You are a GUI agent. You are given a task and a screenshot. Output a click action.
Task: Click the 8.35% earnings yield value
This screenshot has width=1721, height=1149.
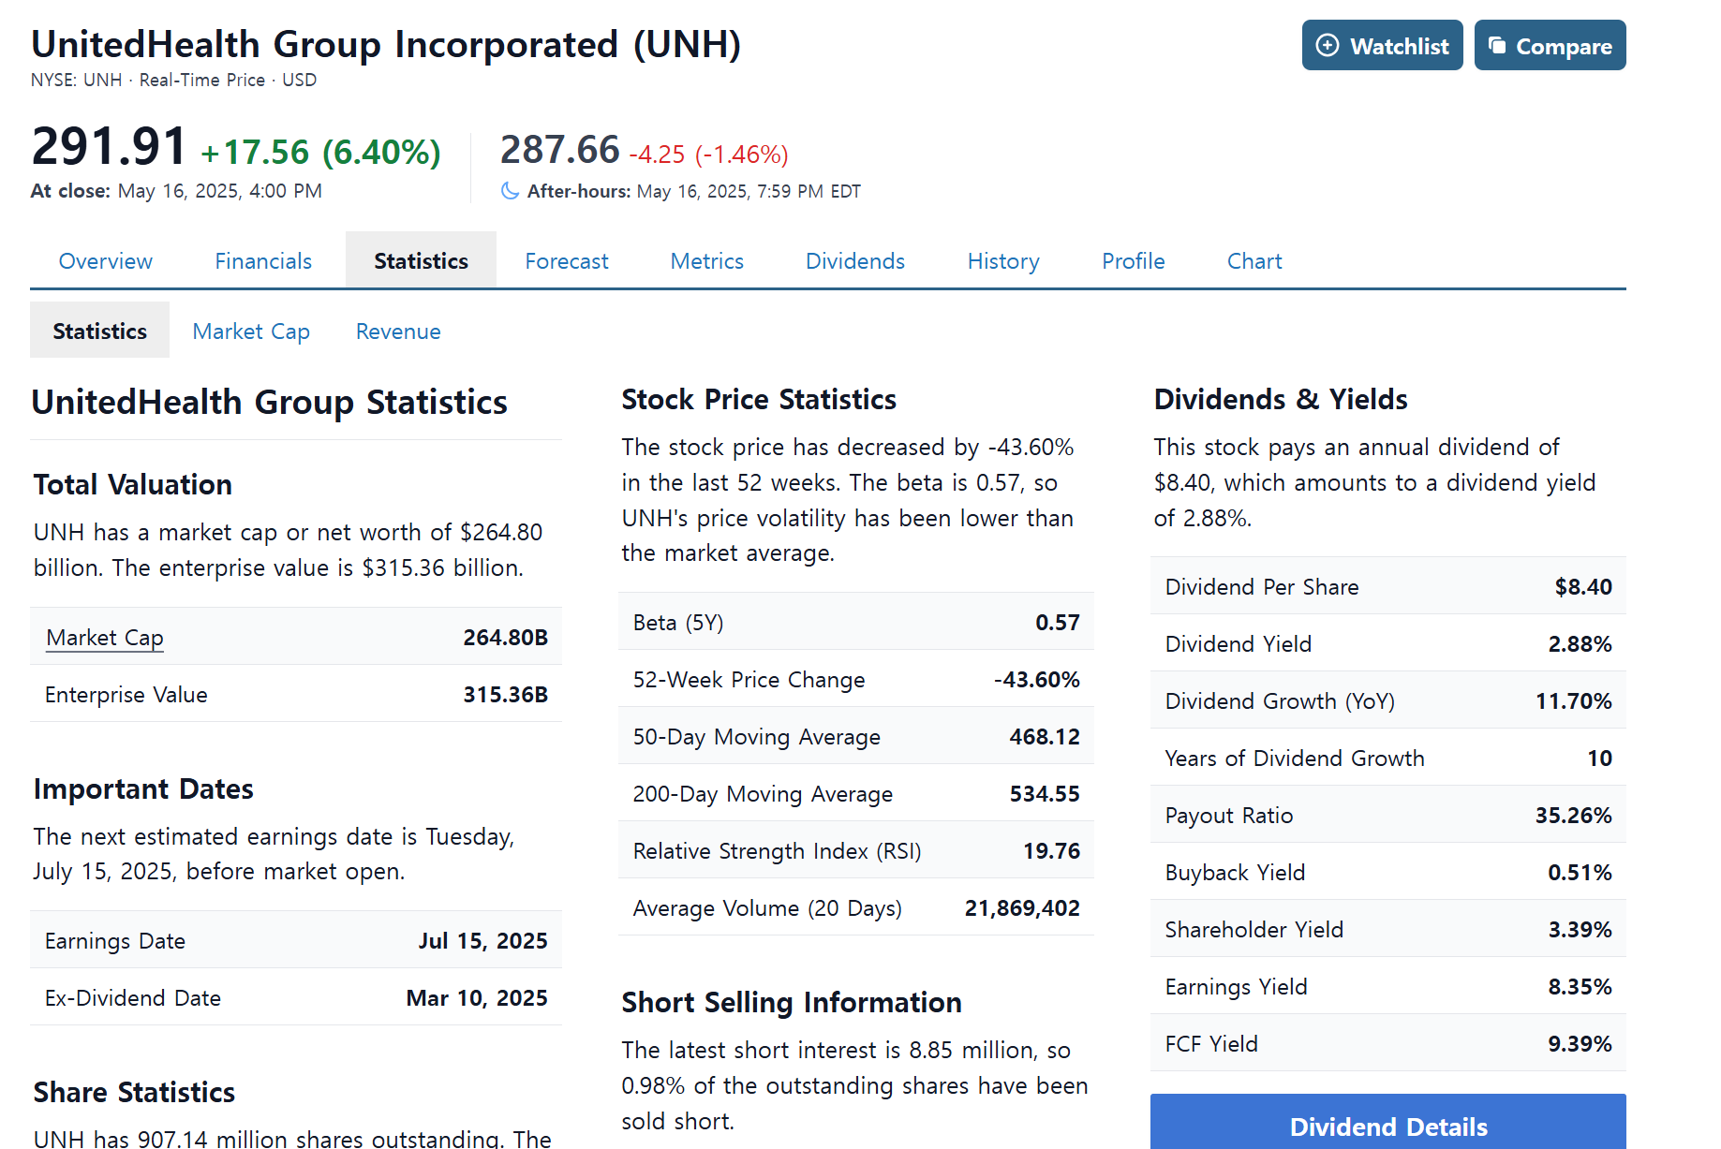[1580, 987]
